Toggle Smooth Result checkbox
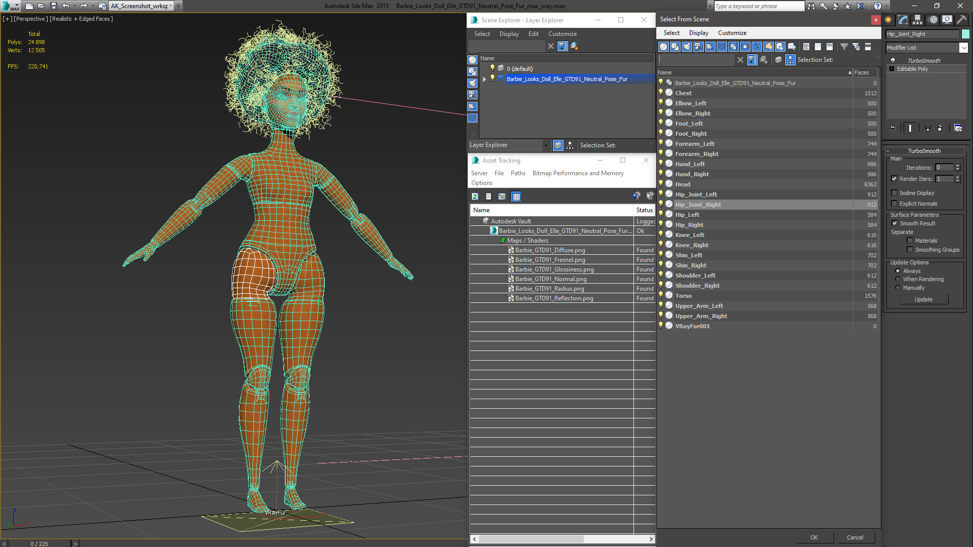 click(894, 223)
